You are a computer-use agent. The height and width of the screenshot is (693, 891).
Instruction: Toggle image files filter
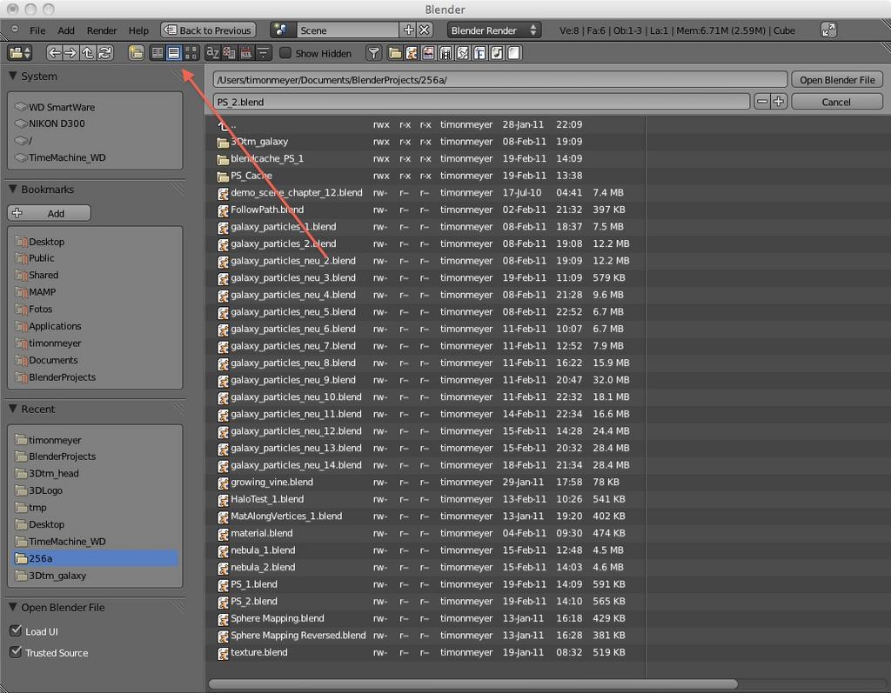(x=428, y=53)
